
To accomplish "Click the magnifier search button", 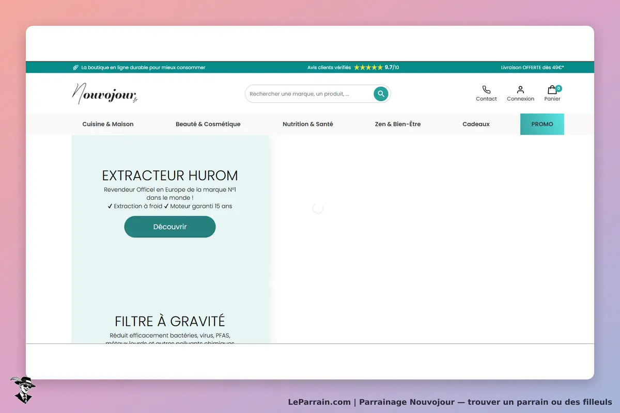I will click(381, 93).
